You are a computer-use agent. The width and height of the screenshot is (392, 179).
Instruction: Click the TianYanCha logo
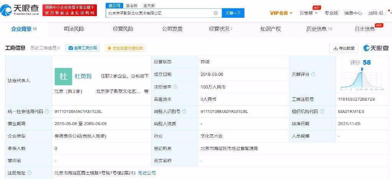click(x=20, y=10)
